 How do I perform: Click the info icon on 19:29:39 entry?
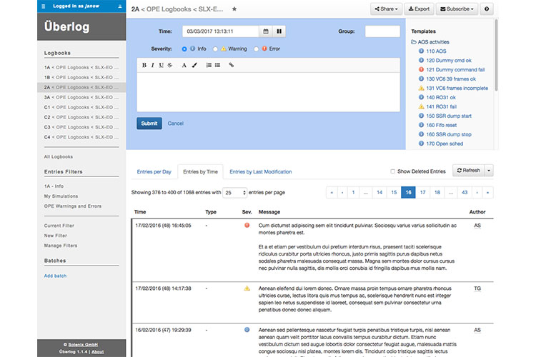click(247, 330)
